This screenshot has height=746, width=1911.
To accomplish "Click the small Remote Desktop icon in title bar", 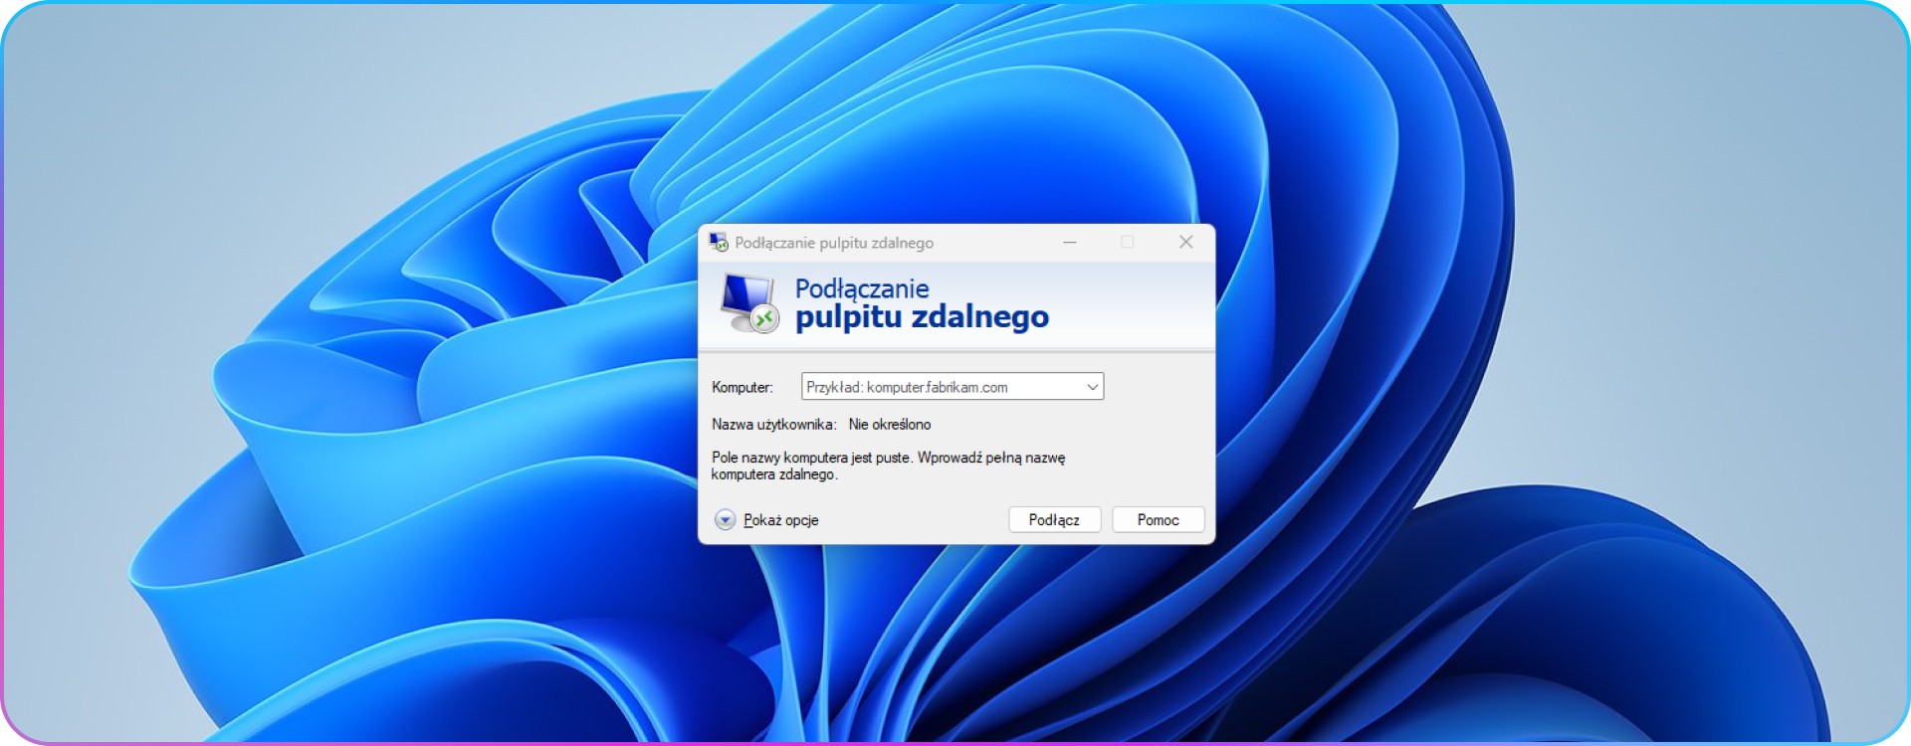I will pyautogui.click(x=718, y=242).
